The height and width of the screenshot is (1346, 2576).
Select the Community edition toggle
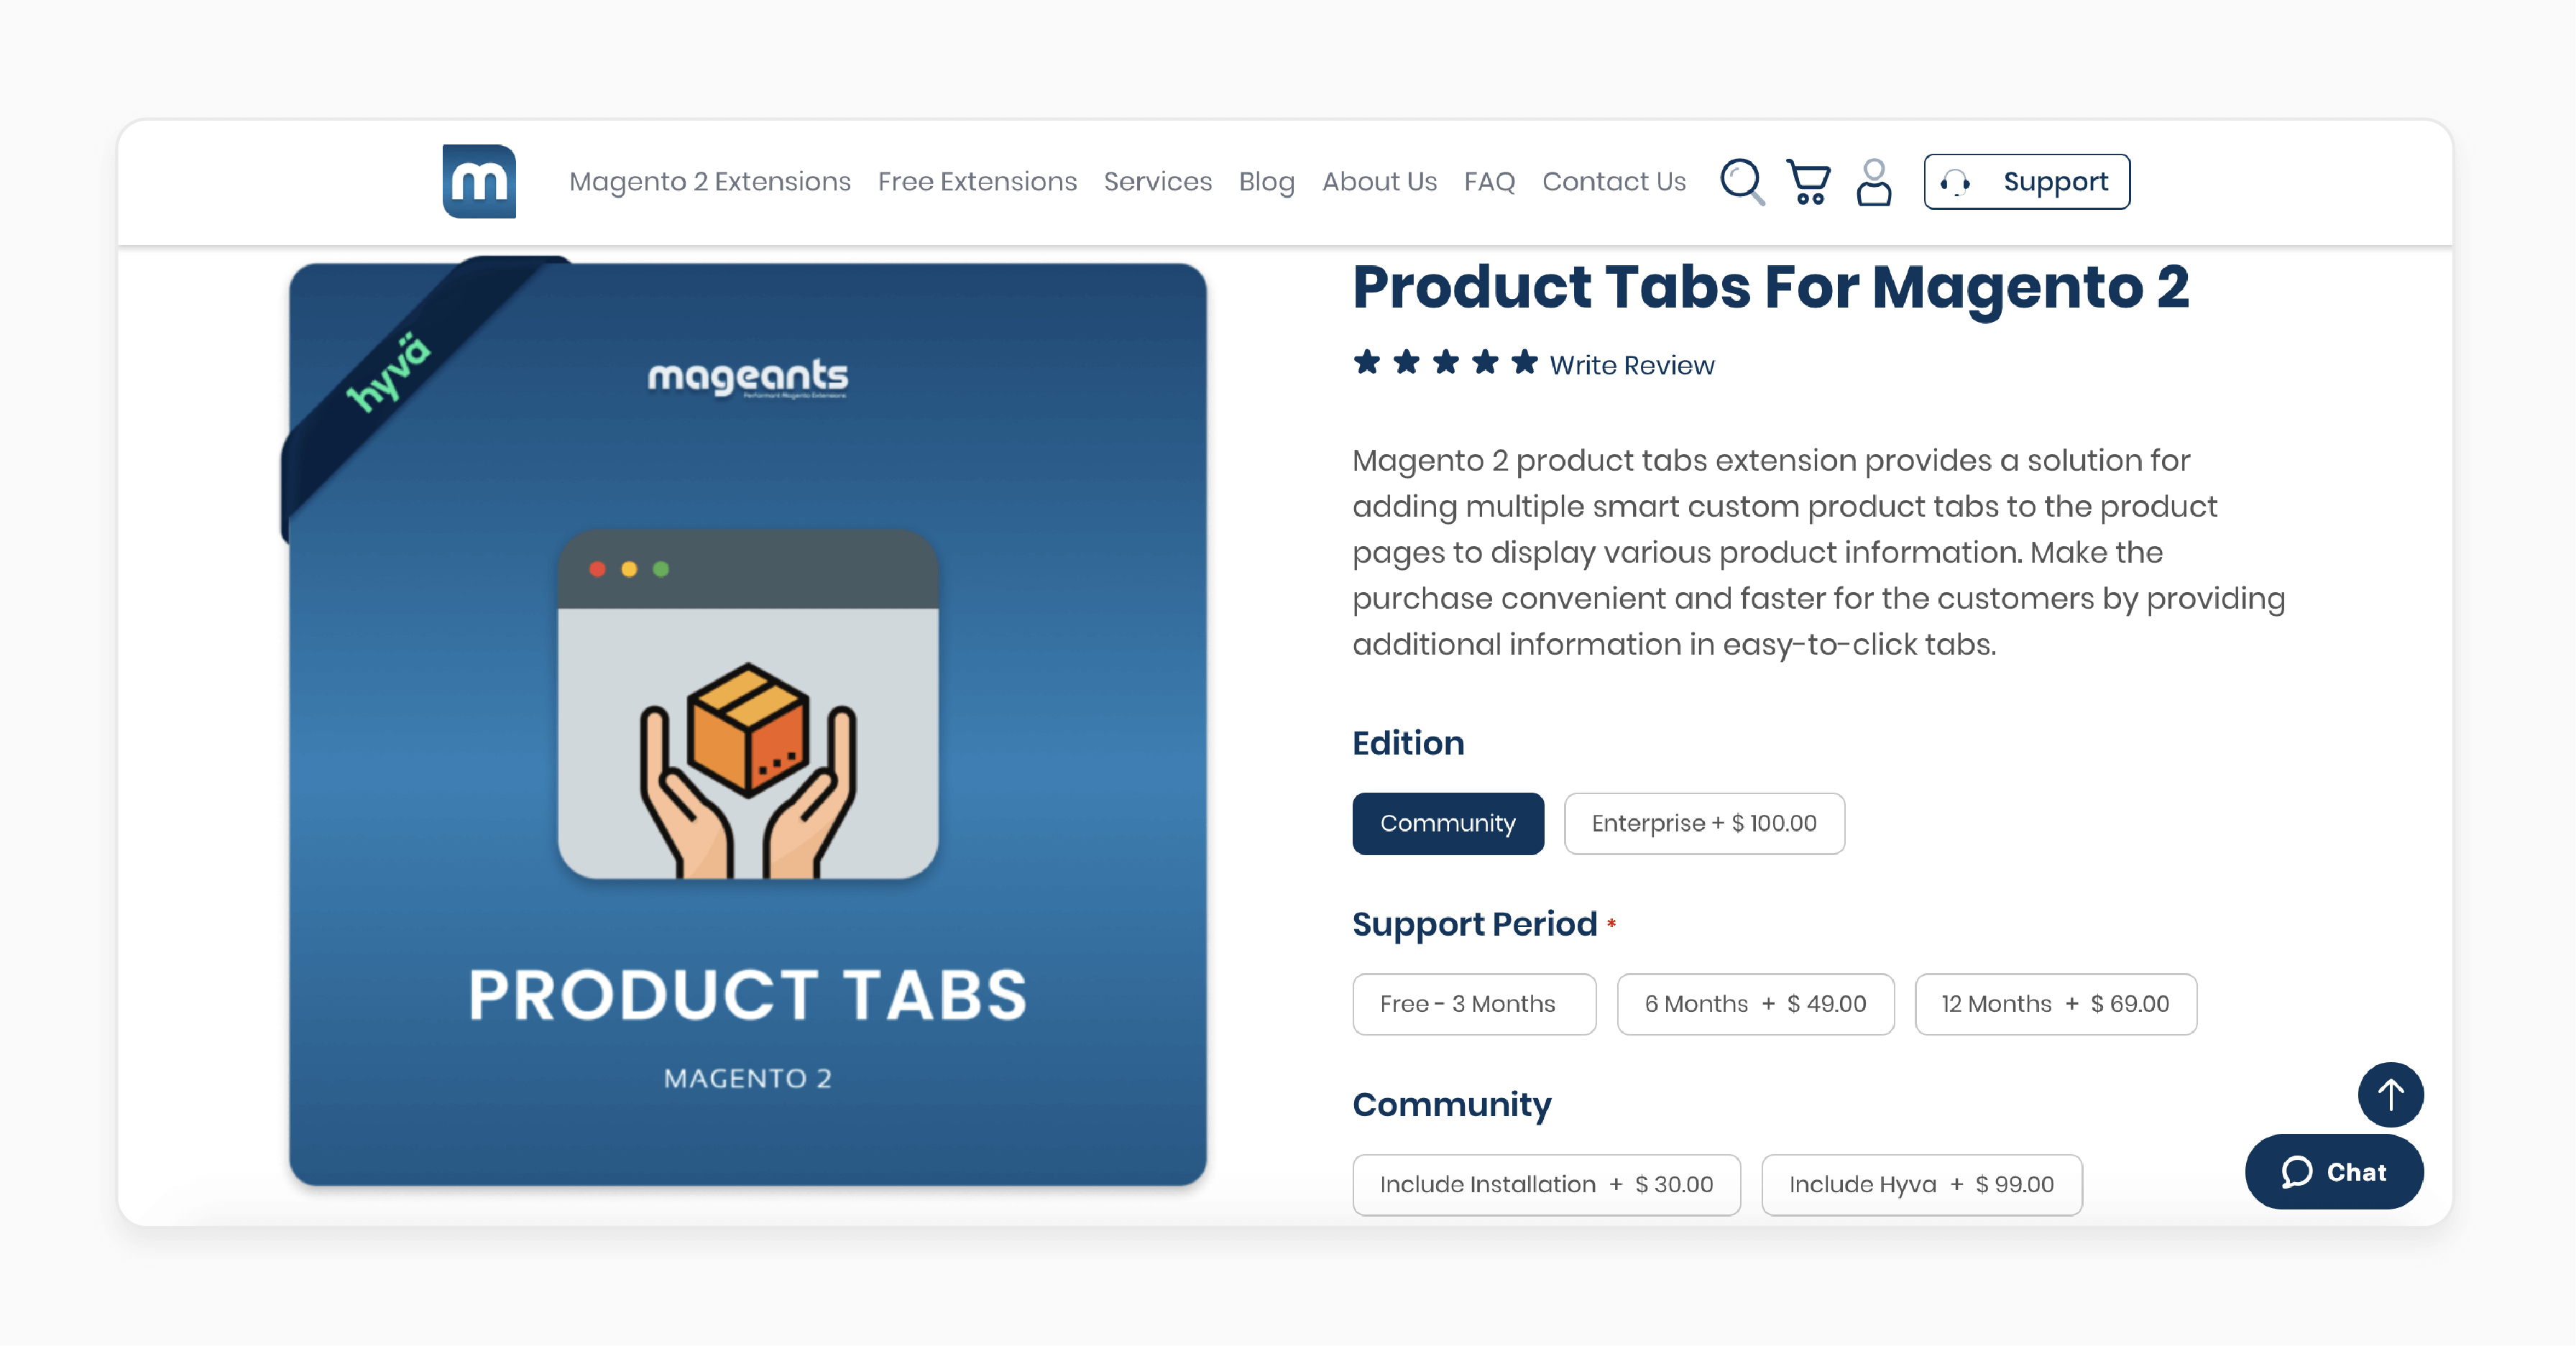(x=1446, y=823)
